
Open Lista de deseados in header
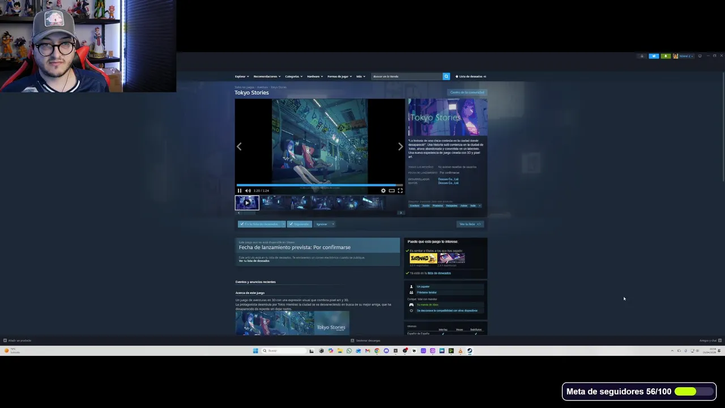(x=471, y=76)
